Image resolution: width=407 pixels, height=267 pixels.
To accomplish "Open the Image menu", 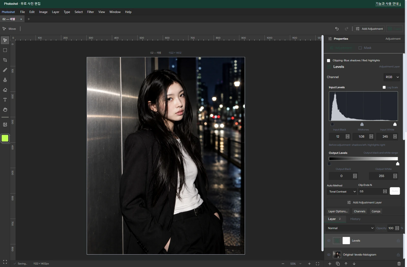I will 43,12.
